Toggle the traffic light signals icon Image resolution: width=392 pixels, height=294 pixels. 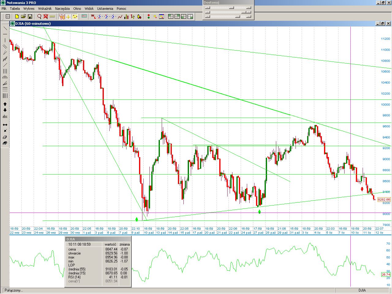(149, 17)
